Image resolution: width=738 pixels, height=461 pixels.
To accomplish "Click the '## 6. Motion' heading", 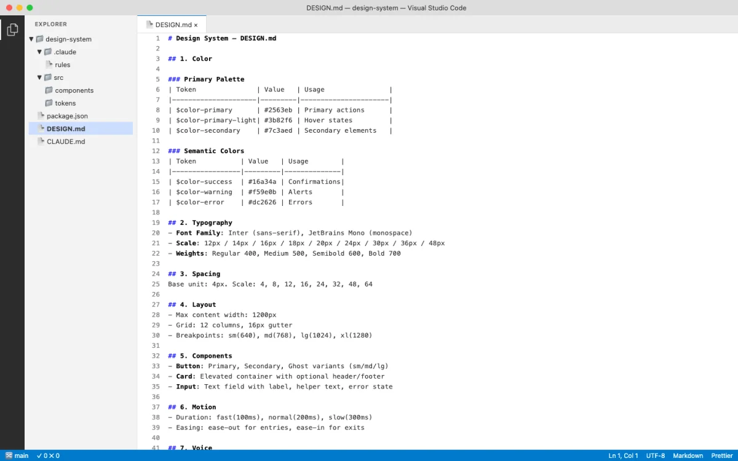I will 192,407.
